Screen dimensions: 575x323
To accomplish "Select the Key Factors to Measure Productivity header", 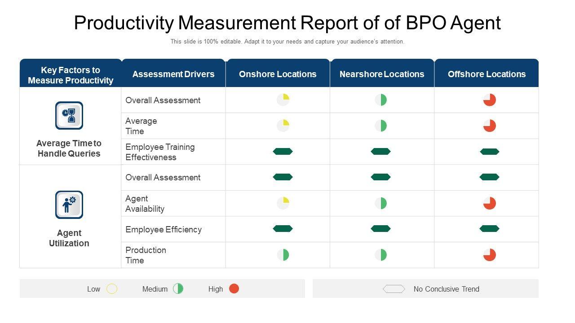I will pyautogui.click(x=71, y=75).
